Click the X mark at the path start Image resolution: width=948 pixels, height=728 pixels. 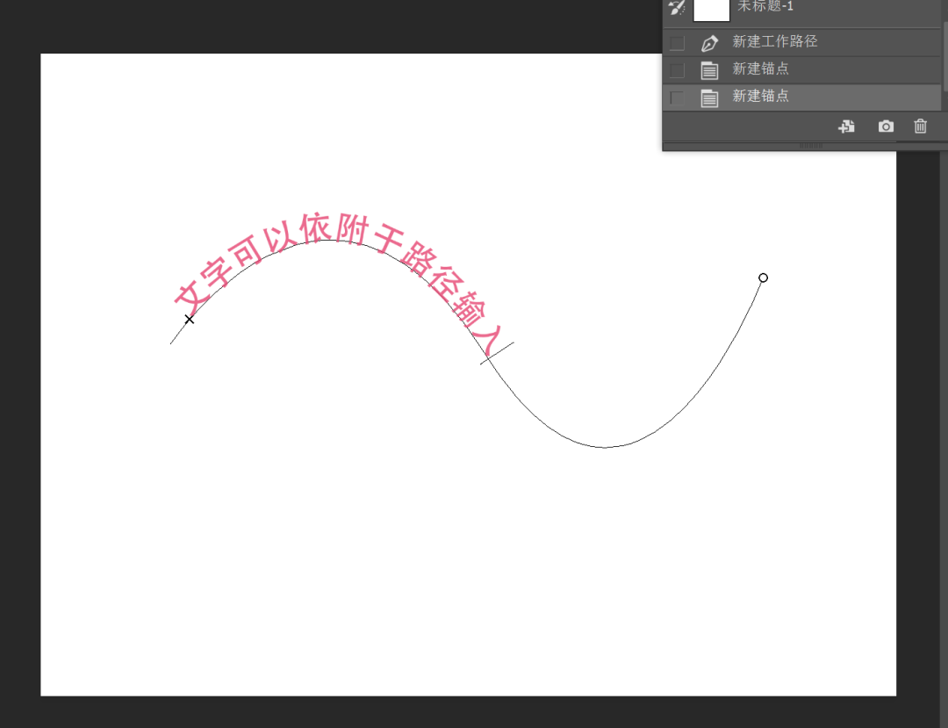[190, 320]
